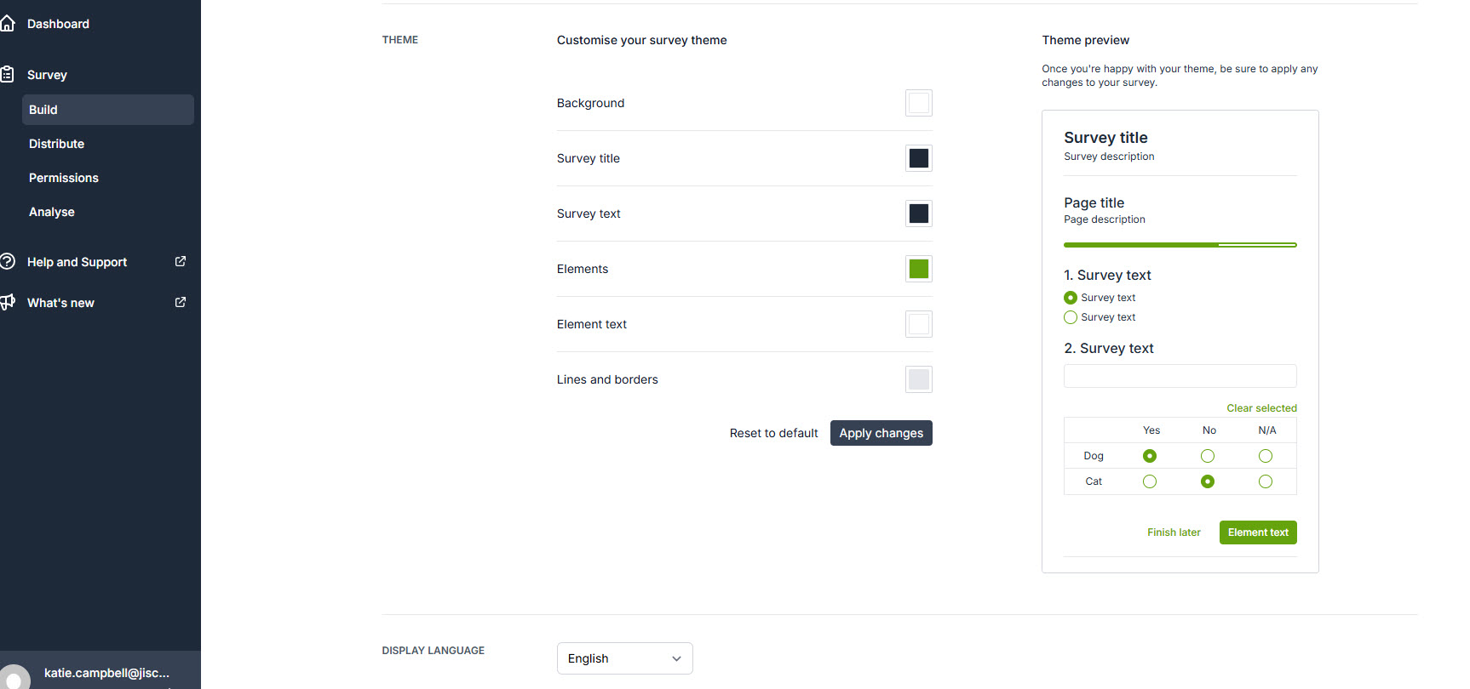Select the unselected Survey text radio option
This screenshot has width=1470, height=689.
click(x=1071, y=317)
